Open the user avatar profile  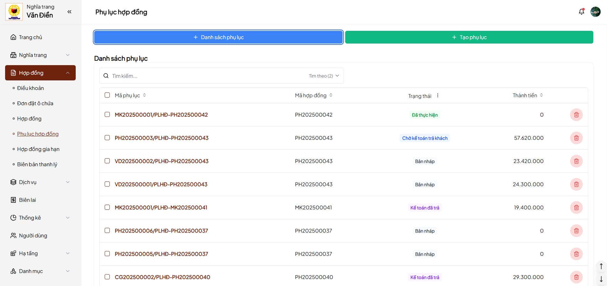pos(595,12)
